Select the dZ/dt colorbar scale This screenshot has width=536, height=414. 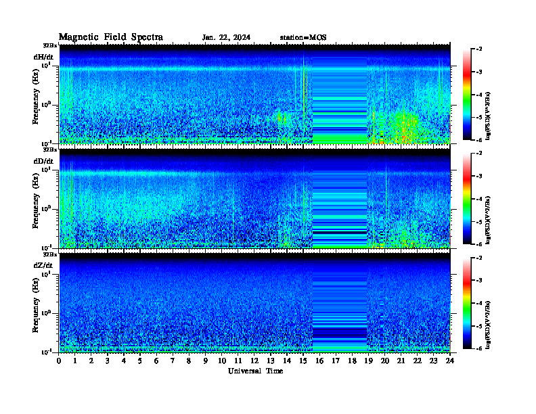point(467,303)
